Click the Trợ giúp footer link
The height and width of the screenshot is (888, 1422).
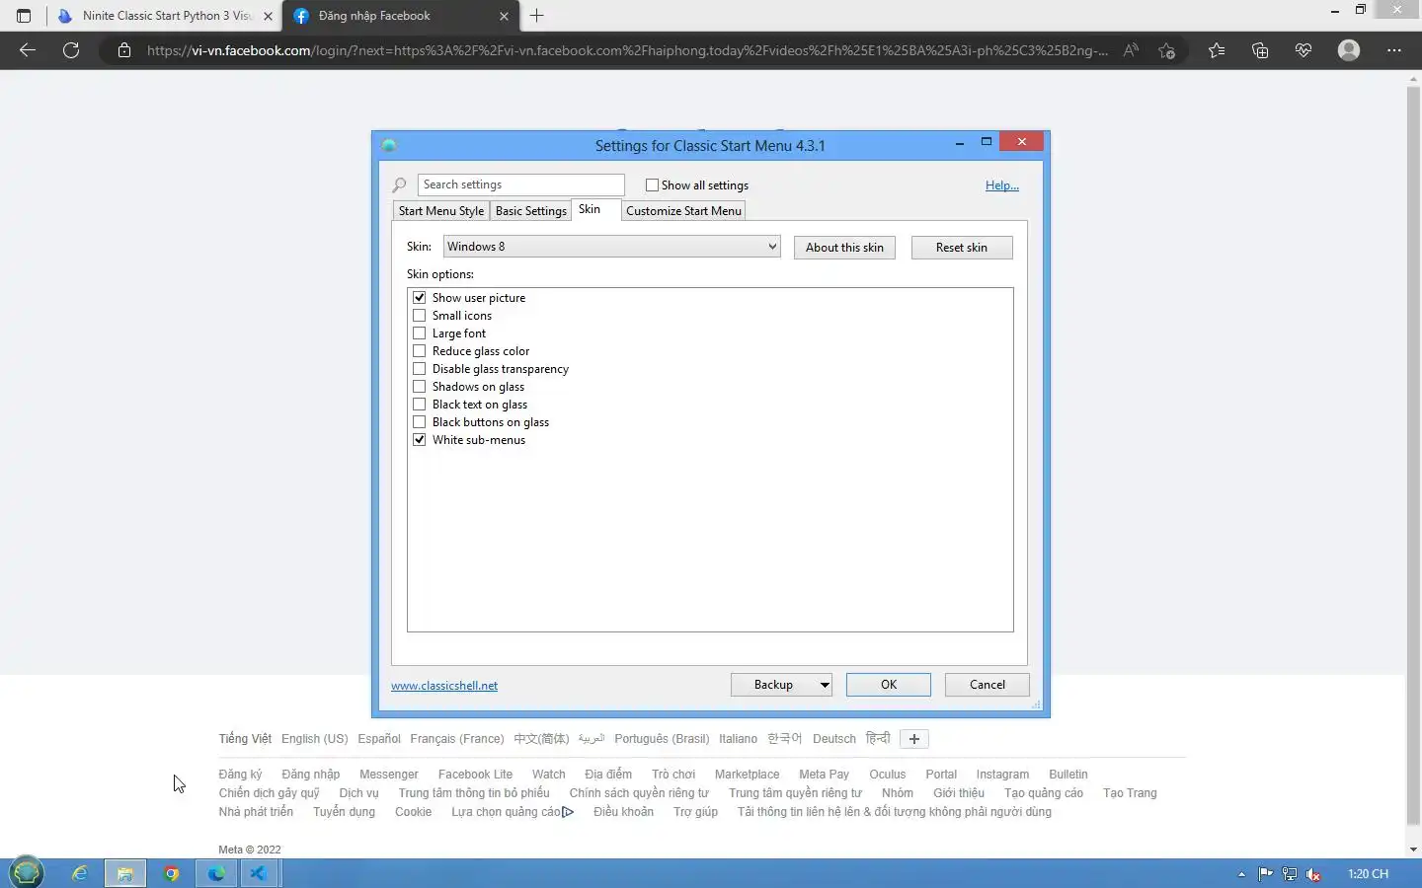[695, 812]
